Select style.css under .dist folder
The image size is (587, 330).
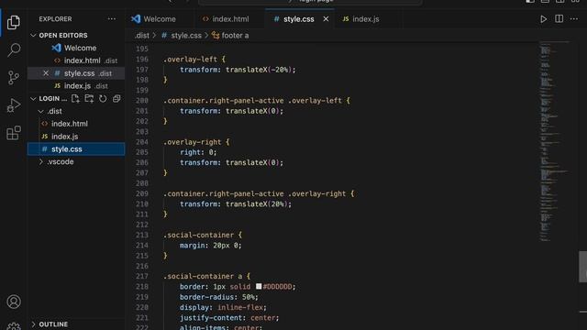pos(76,148)
